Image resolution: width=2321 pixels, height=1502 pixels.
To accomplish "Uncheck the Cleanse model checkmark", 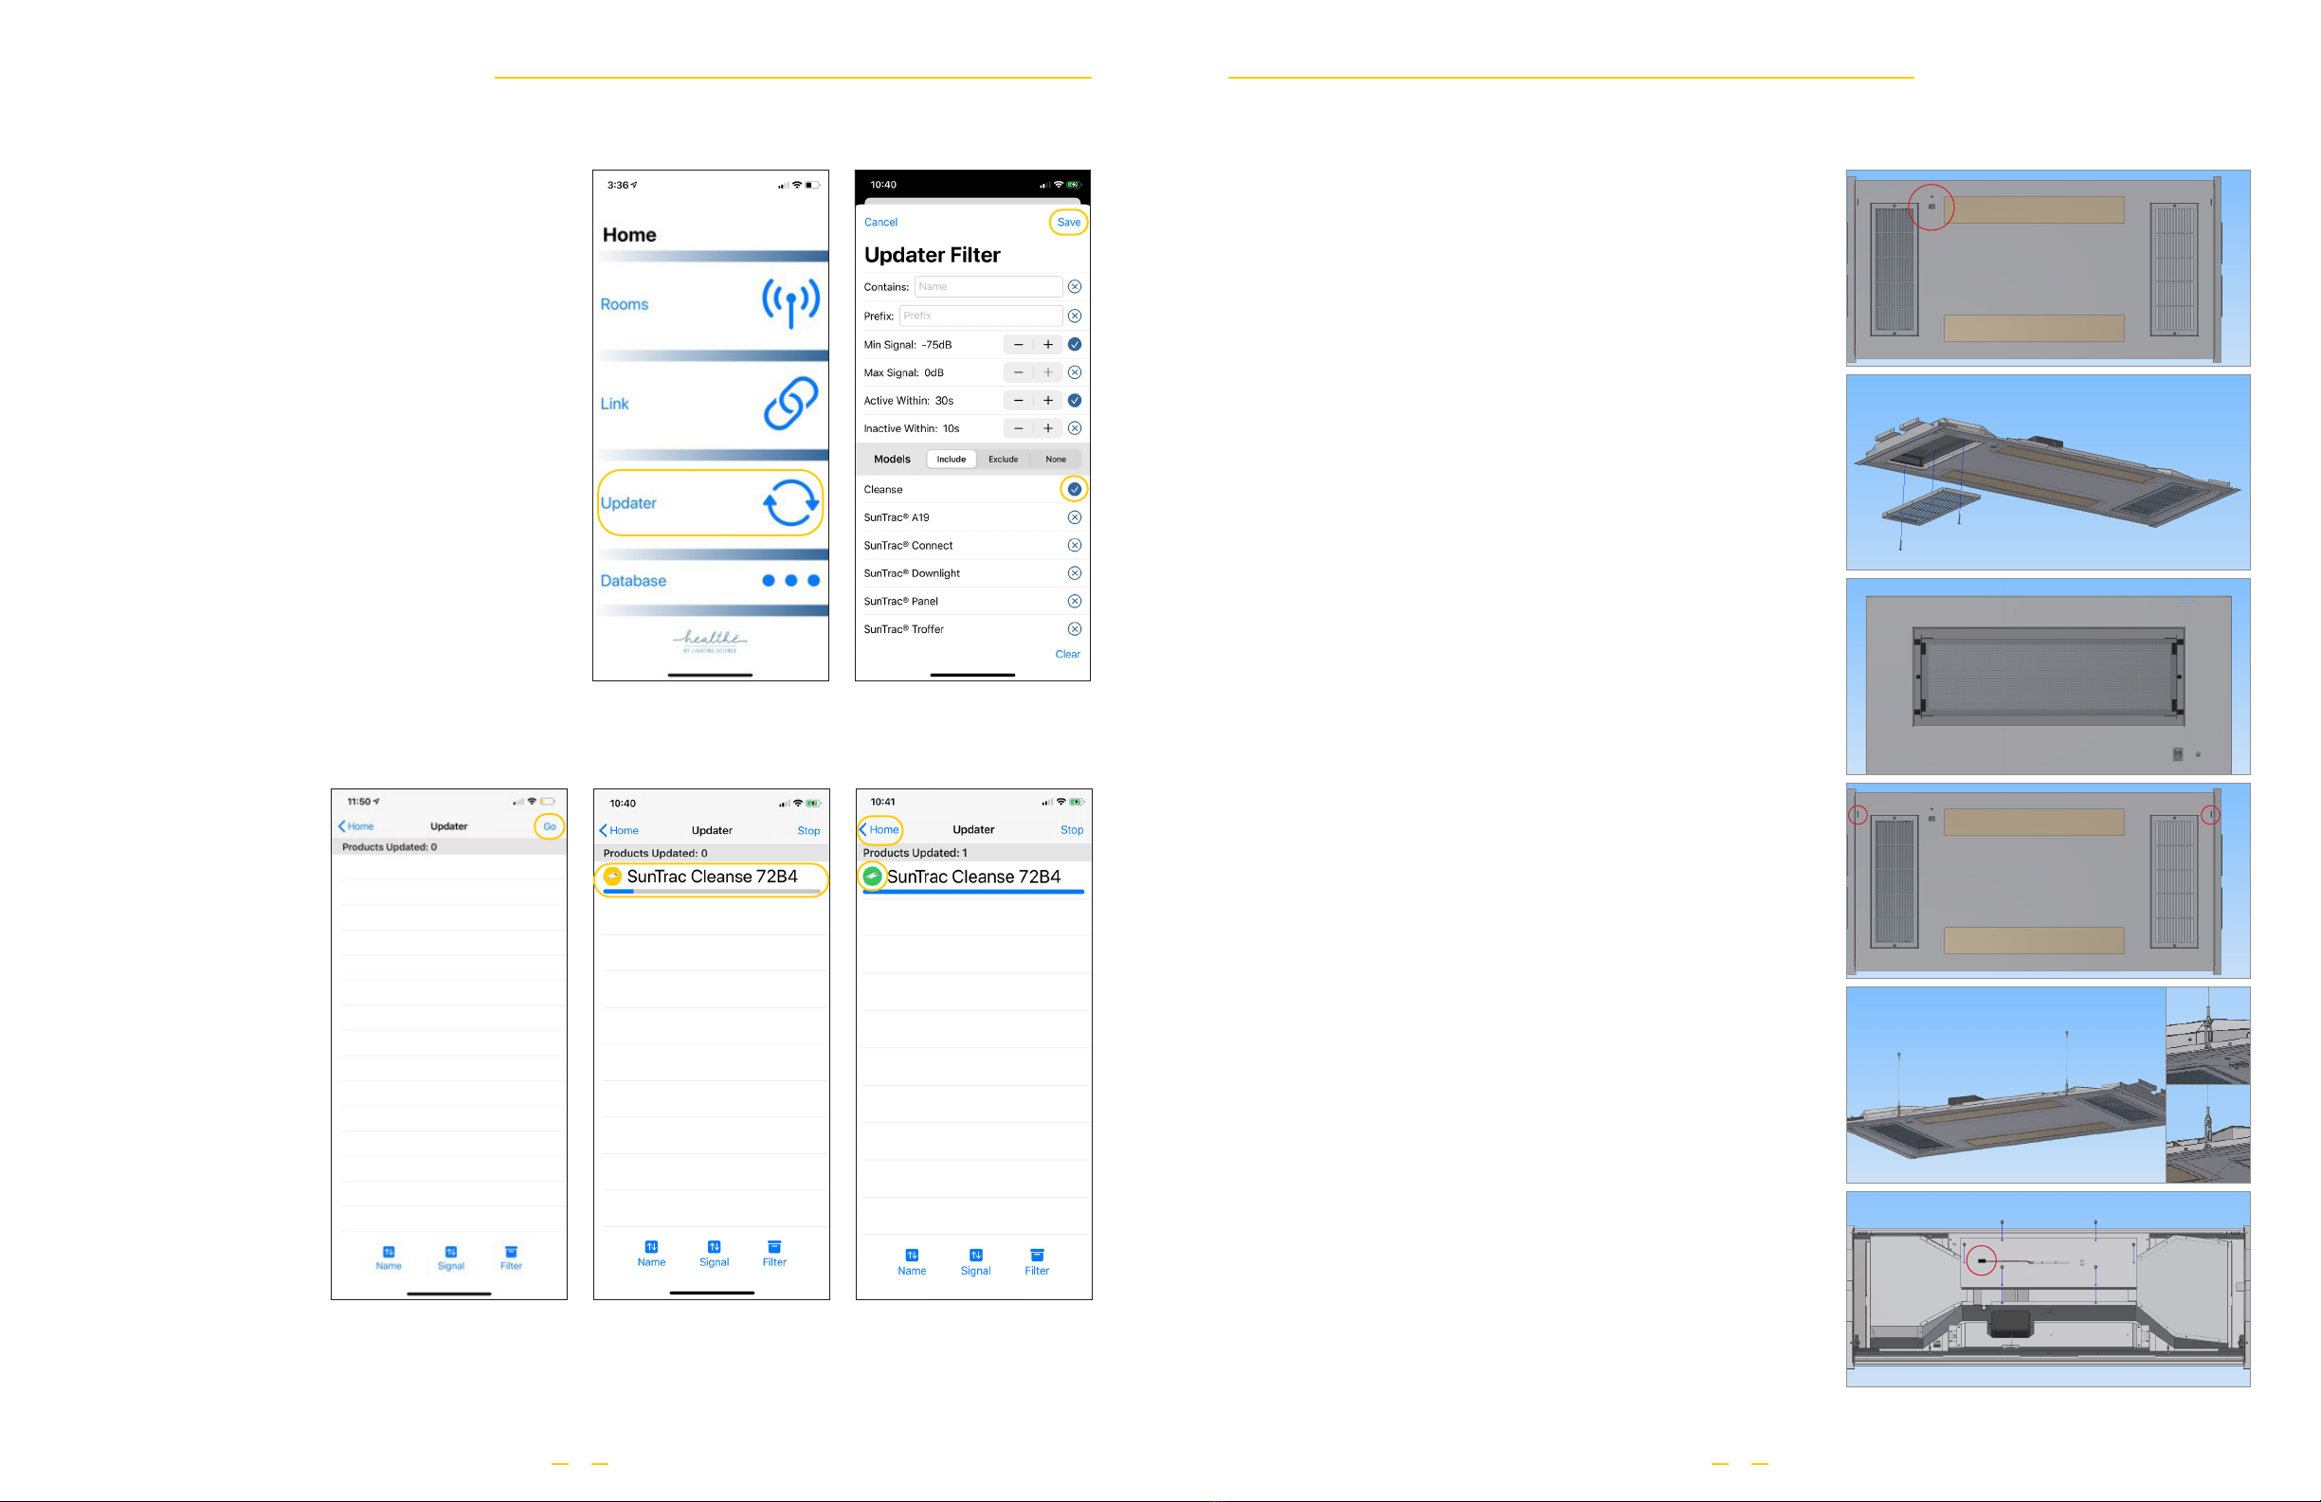I will [1074, 489].
